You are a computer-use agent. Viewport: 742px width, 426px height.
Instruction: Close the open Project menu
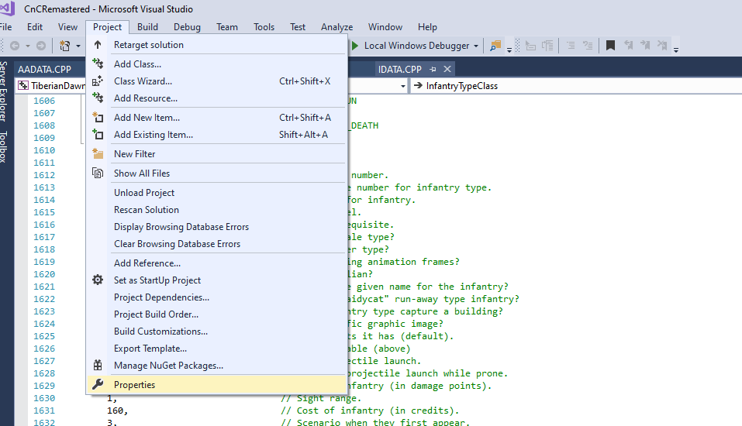tap(108, 27)
